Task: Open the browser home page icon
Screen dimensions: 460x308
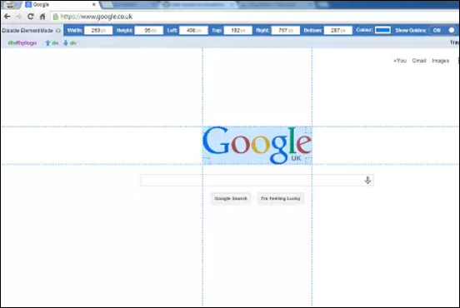Action: [42, 17]
